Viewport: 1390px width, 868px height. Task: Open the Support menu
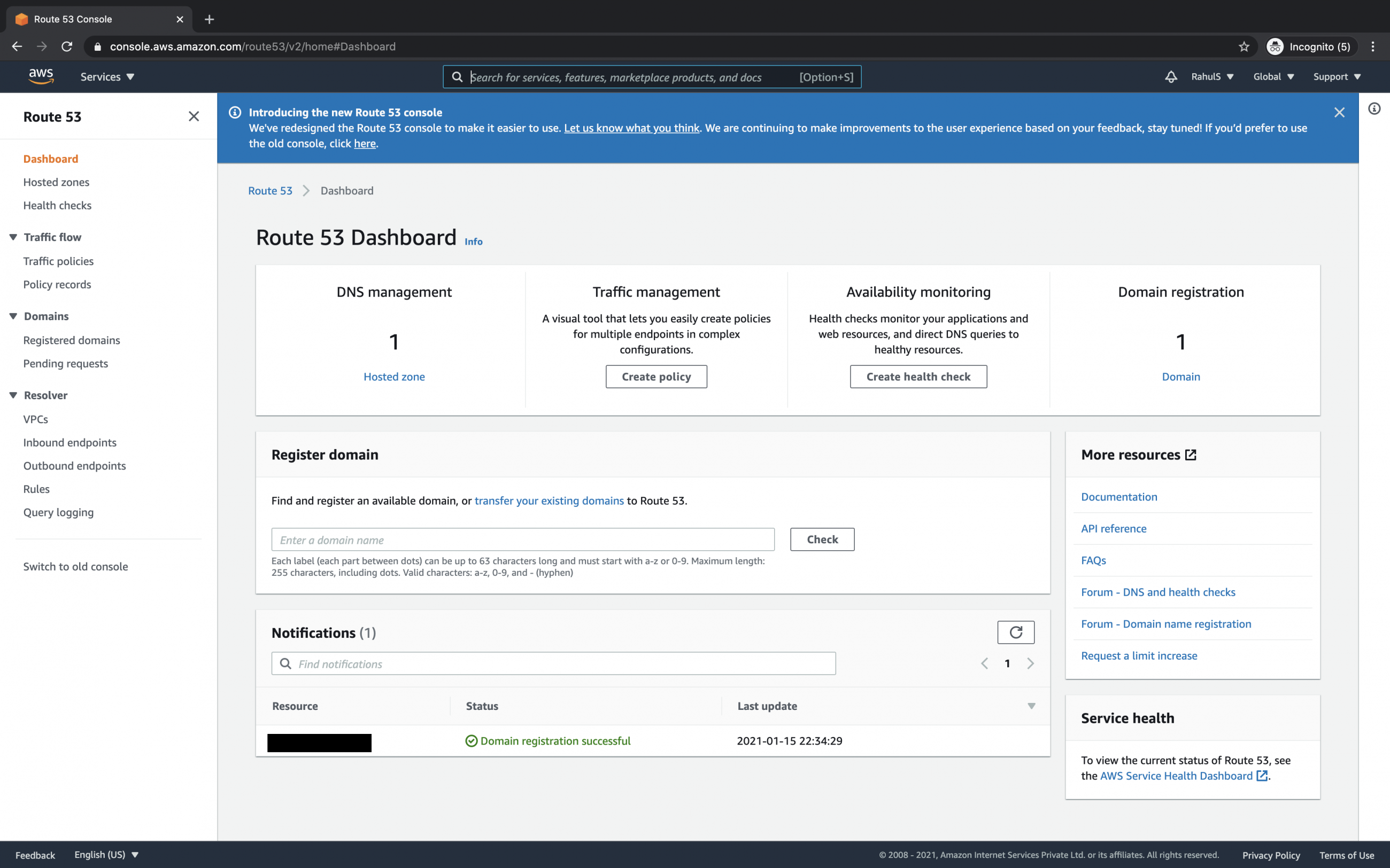1337,76
